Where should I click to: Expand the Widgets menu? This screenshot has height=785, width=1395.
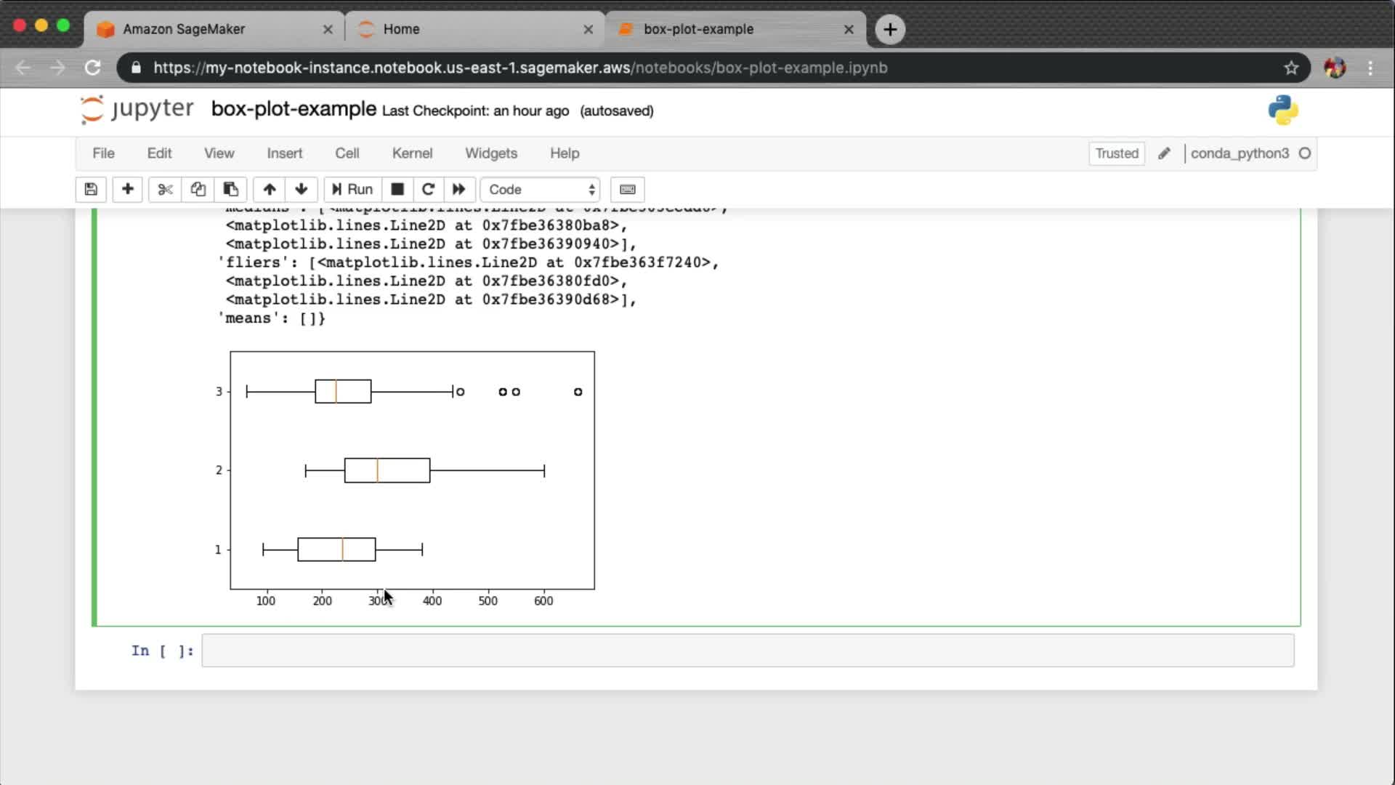click(x=491, y=153)
